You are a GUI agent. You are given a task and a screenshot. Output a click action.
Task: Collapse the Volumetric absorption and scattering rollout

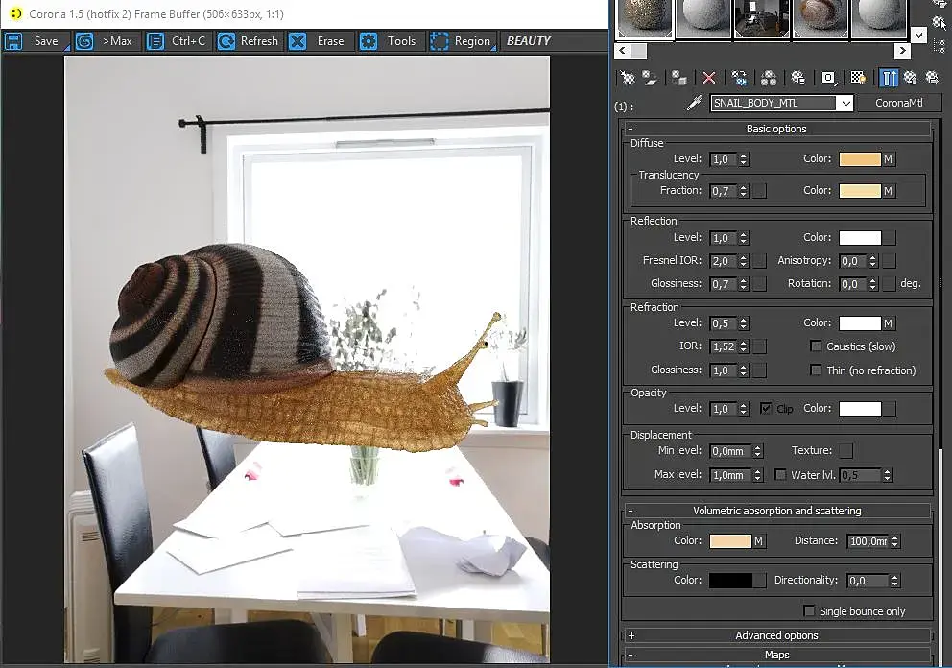coord(776,511)
